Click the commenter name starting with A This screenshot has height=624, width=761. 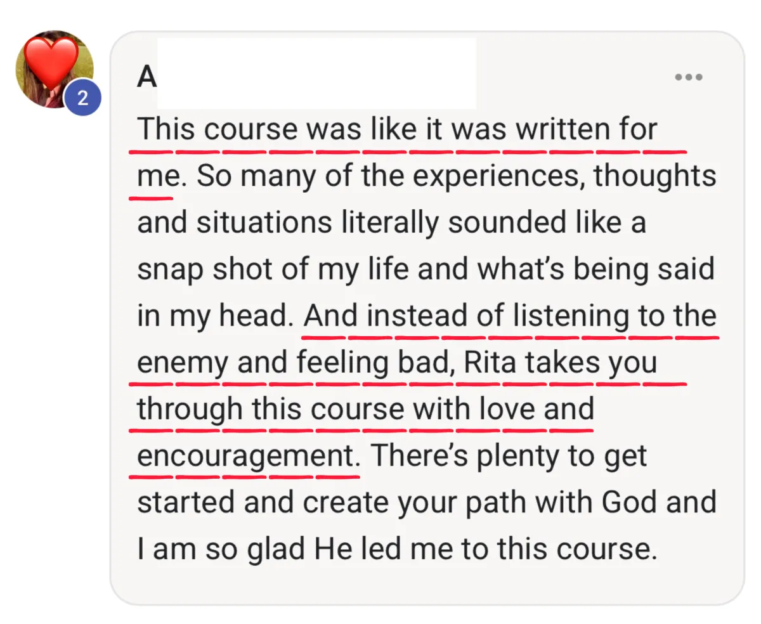pos(146,77)
